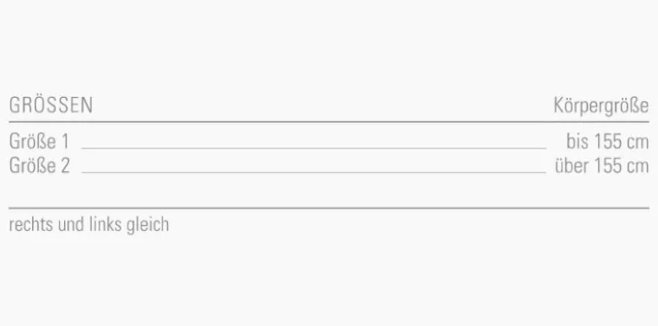Image resolution: width=658 pixels, height=326 pixels.
Task: Click the divider line under GRÖSSEN heading
Action: tap(329, 122)
